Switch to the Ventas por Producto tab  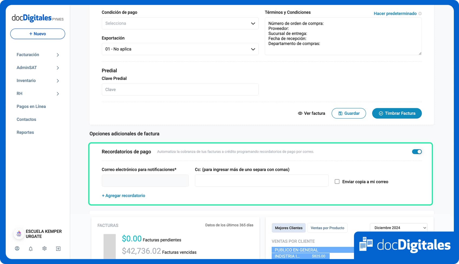click(x=327, y=228)
